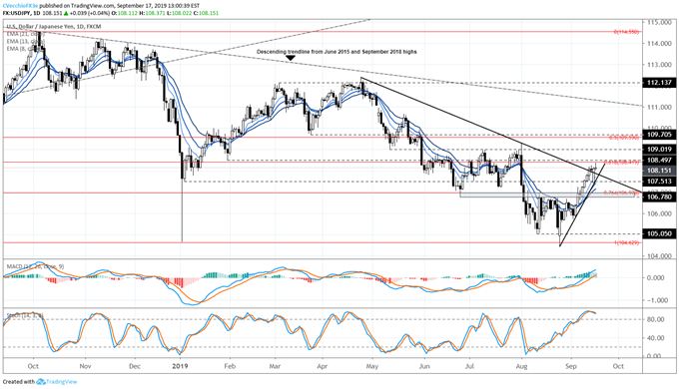The width and height of the screenshot is (679, 389).
Task: Click the L:108.022 low value
Action: click(181, 13)
